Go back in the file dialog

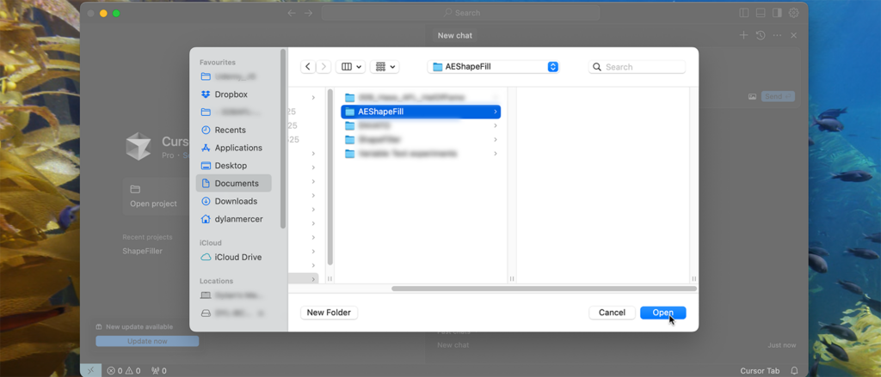tap(308, 67)
